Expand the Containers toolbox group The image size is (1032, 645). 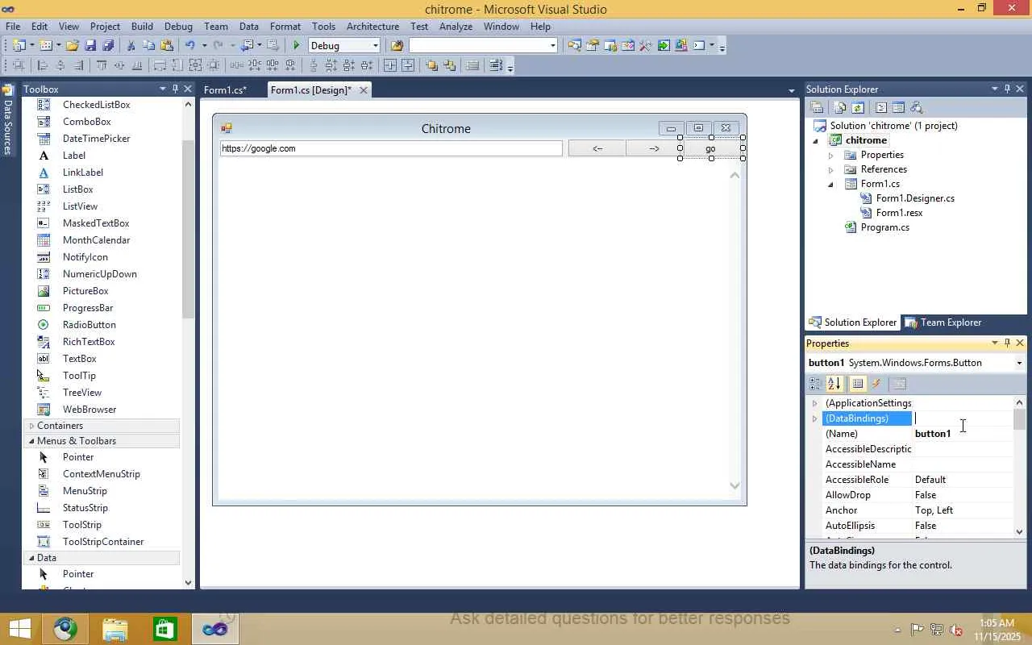coord(31,426)
